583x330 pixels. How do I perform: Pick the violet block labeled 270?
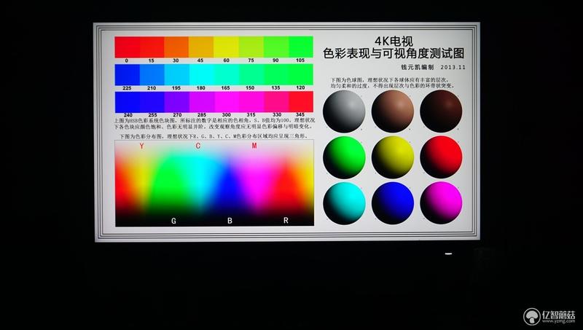176,102
